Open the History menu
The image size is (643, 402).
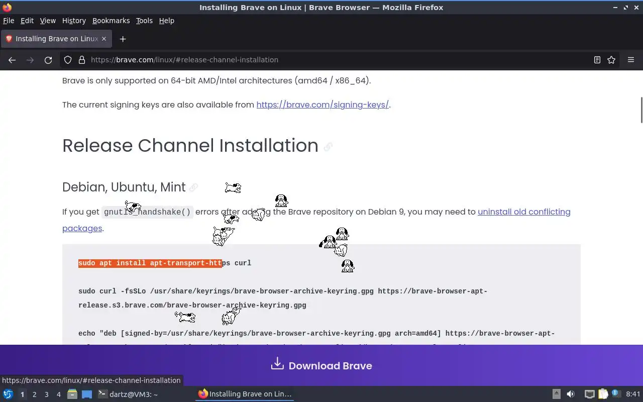click(74, 21)
